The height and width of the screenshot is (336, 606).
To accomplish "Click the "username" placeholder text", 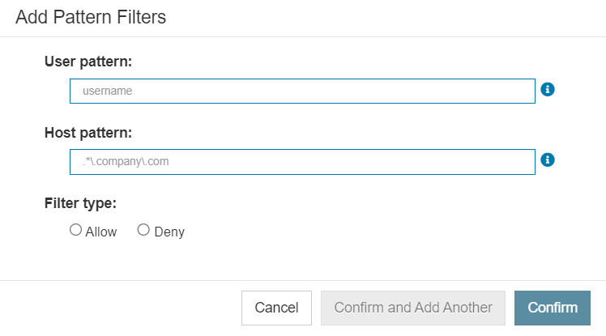I will pyautogui.click(x=108, y=91).
